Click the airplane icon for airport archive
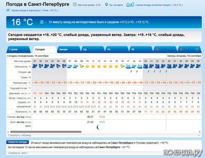The width and height of the screenshot is (205, 158). pos(8,10)
